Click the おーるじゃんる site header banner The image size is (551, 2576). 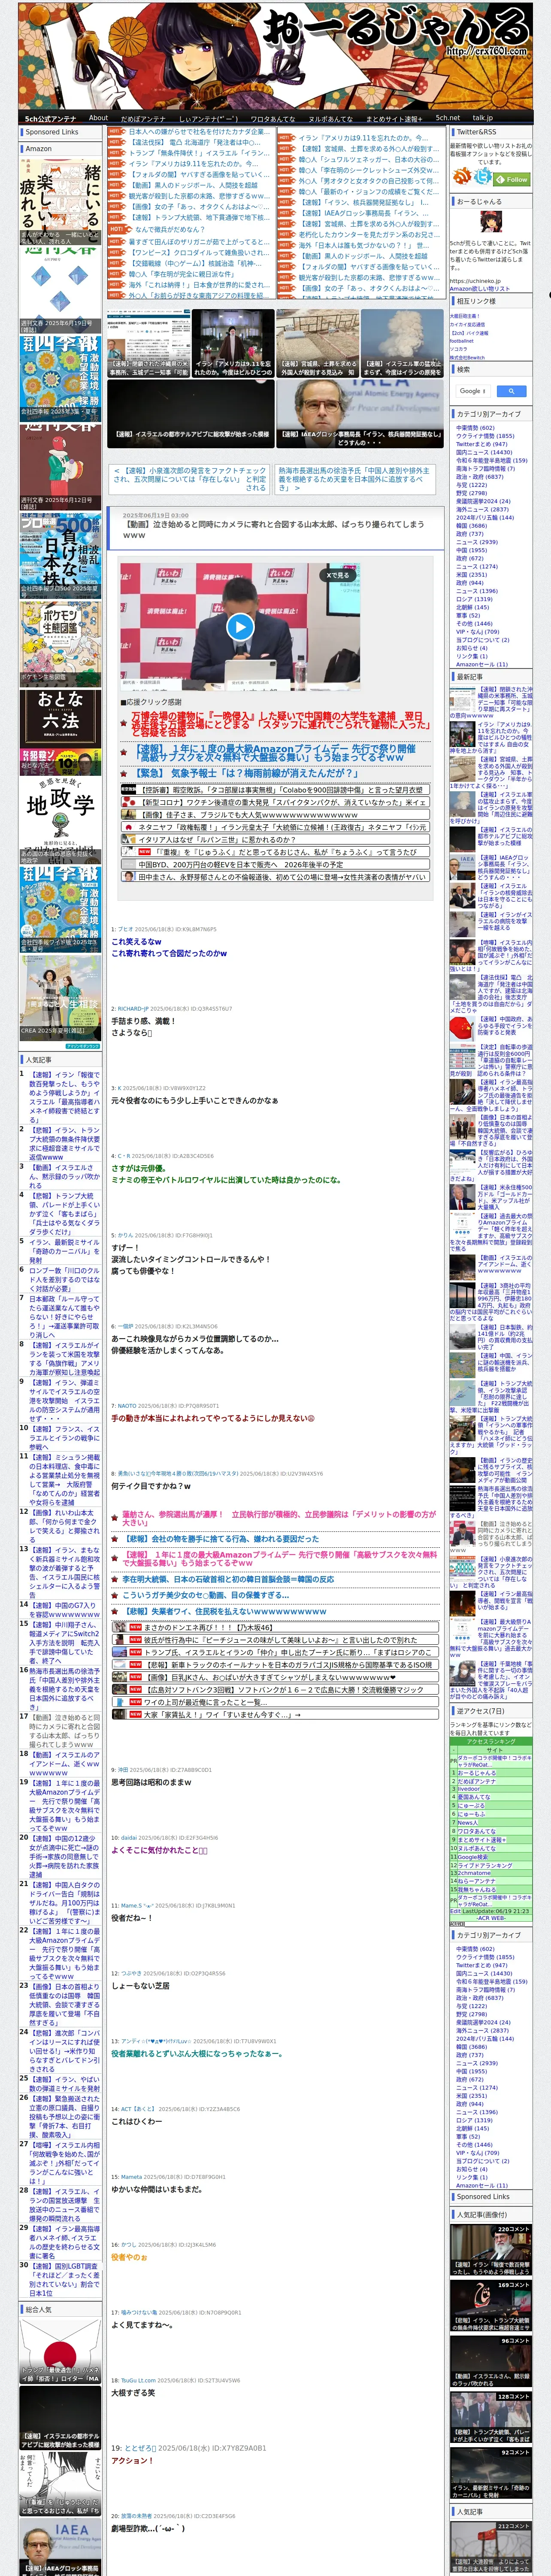point(275,55)
